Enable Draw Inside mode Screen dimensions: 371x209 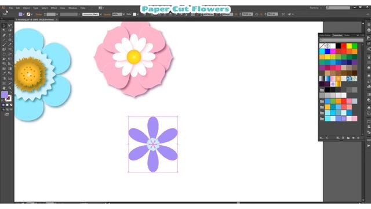[11, 110]
